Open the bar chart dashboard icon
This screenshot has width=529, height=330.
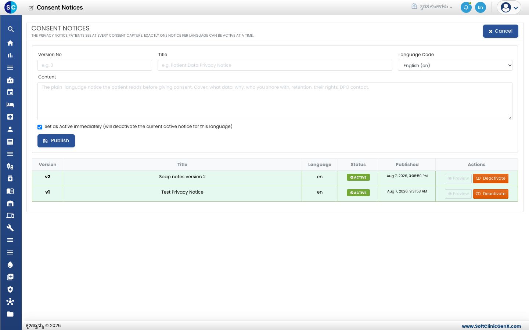tap(10, 55)
